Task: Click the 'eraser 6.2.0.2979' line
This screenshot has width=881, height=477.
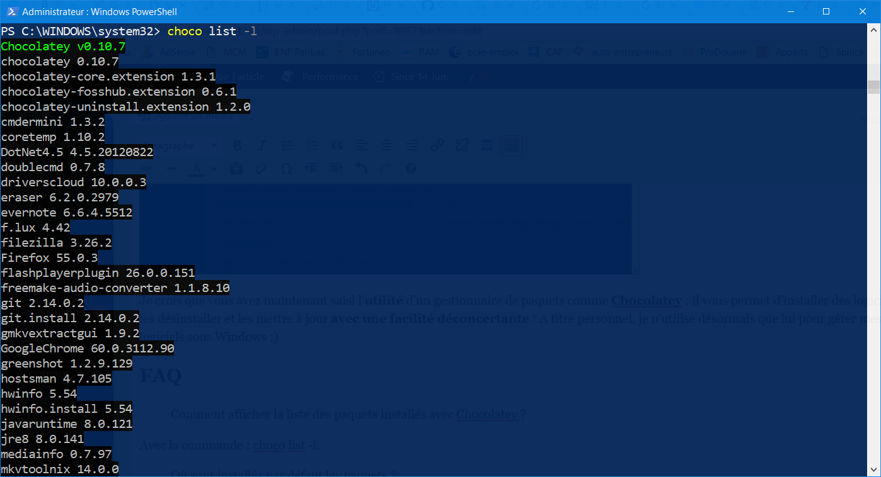Action: 59,198
